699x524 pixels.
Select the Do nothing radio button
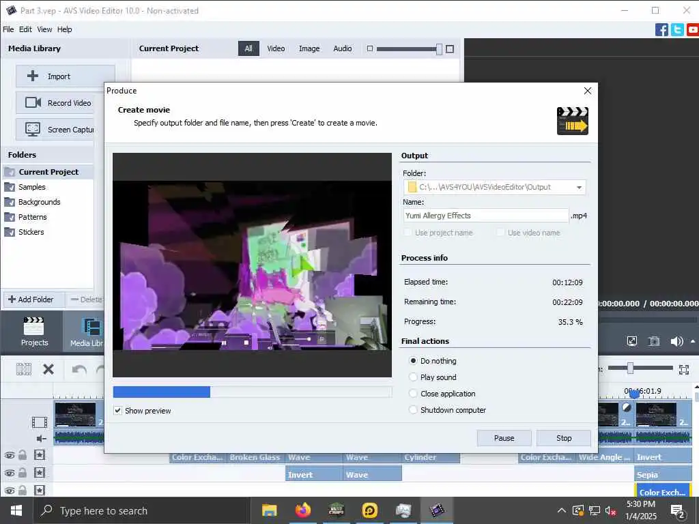pos(413,360)
